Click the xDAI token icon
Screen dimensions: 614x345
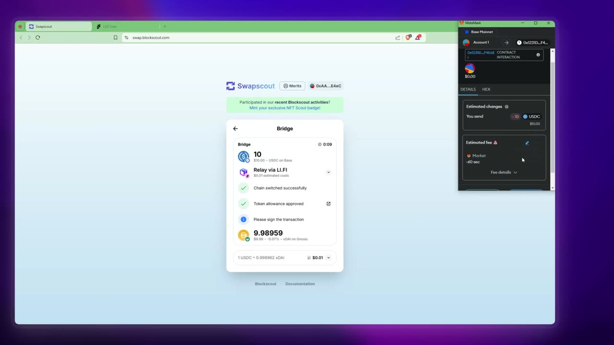click(244, 235)
